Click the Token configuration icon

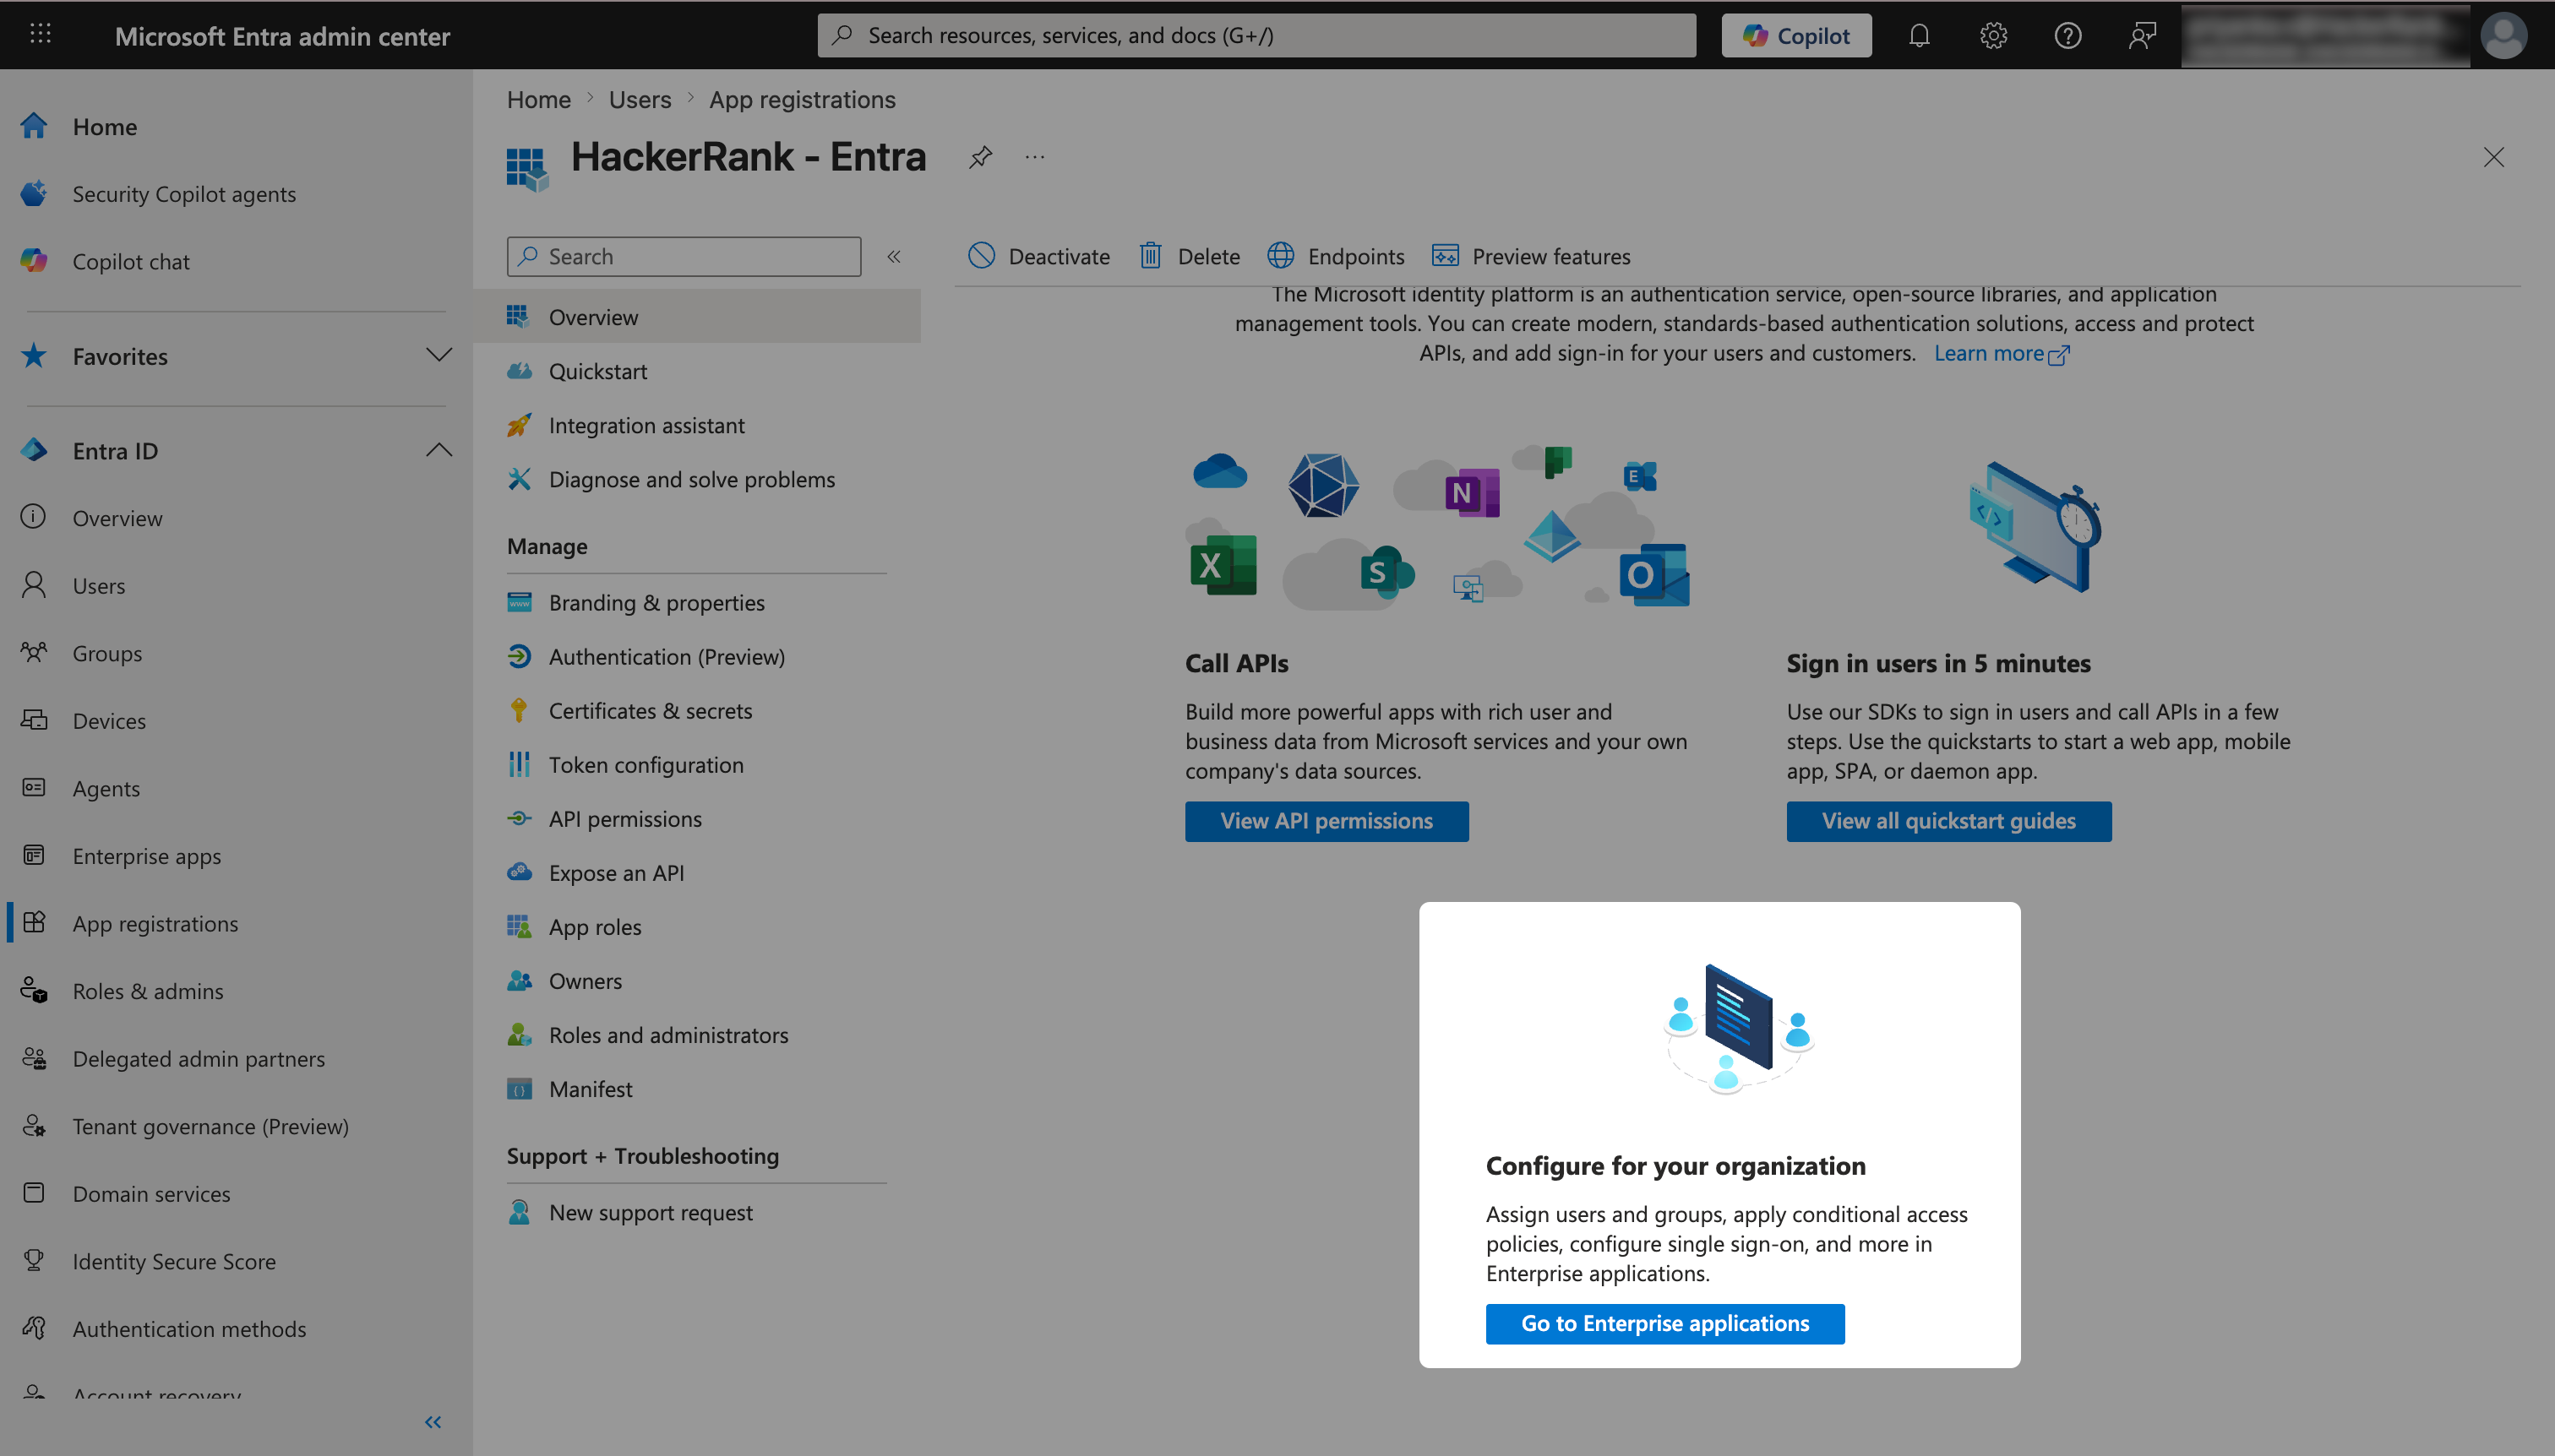coord(520,764)
